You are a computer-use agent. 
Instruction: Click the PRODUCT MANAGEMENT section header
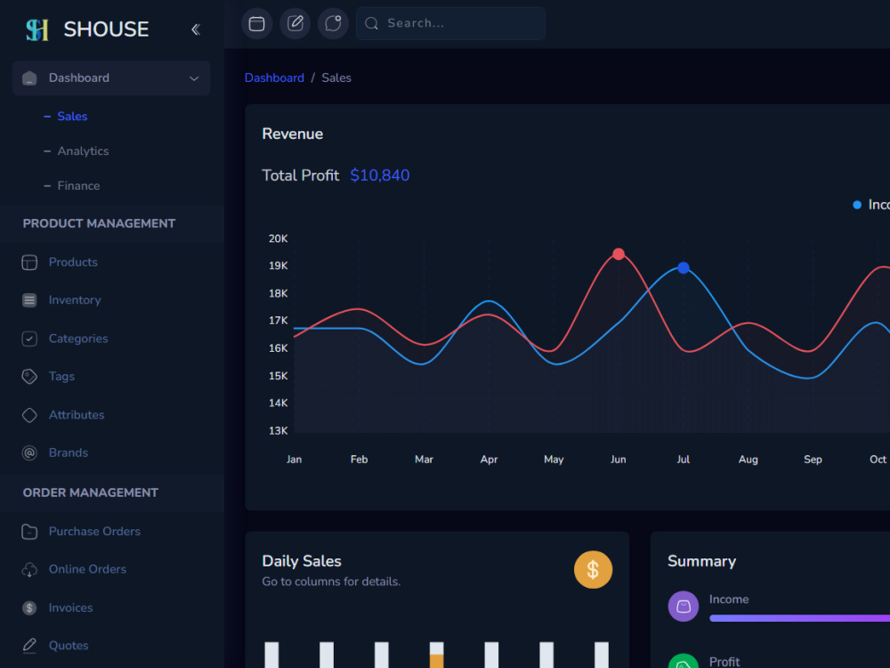[99, 224]
